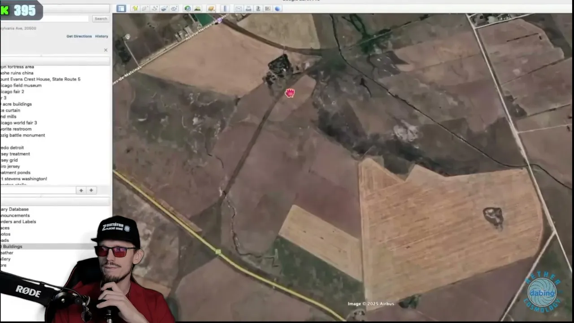This screenshot has height=323, width=574.
Task: Close the search results panel with X
Action: tap(106, 50)
